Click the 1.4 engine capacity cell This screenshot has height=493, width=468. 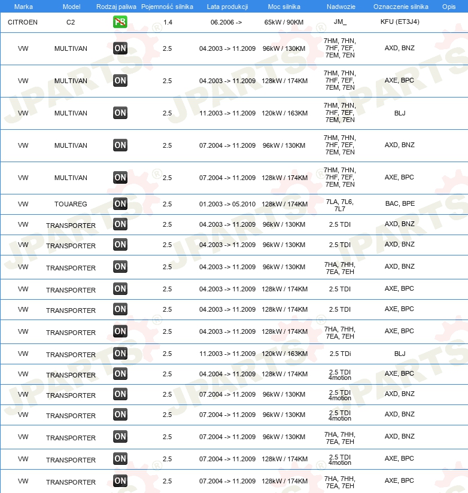[x=168, y=22]
